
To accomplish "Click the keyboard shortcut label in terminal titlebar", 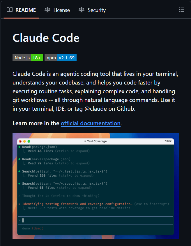I will (168, 141).
